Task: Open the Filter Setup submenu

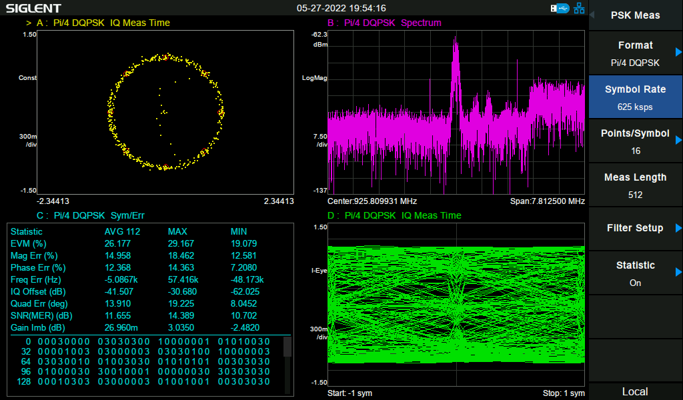Action: pos(635,228)
